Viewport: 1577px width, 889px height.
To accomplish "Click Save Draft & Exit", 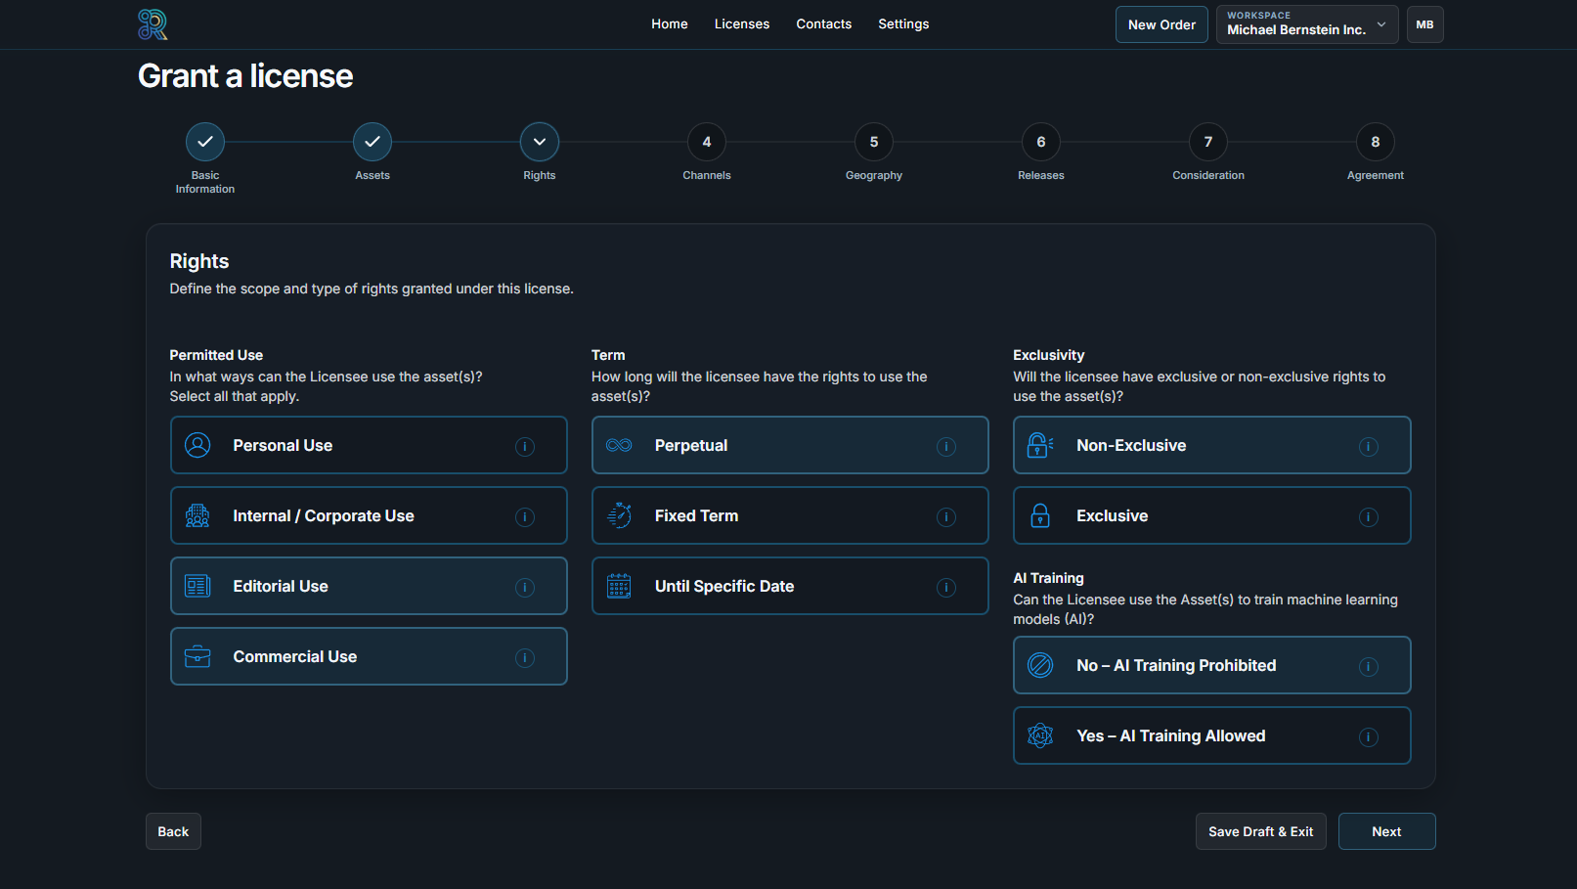I will coord(1260,831).
